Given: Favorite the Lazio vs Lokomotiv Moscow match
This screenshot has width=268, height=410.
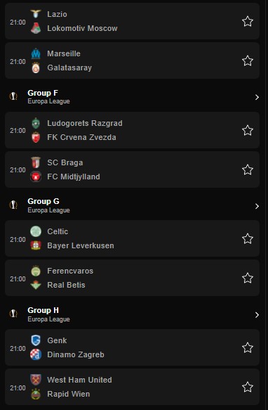Looking at the screenshot, I should coord(248,21).
